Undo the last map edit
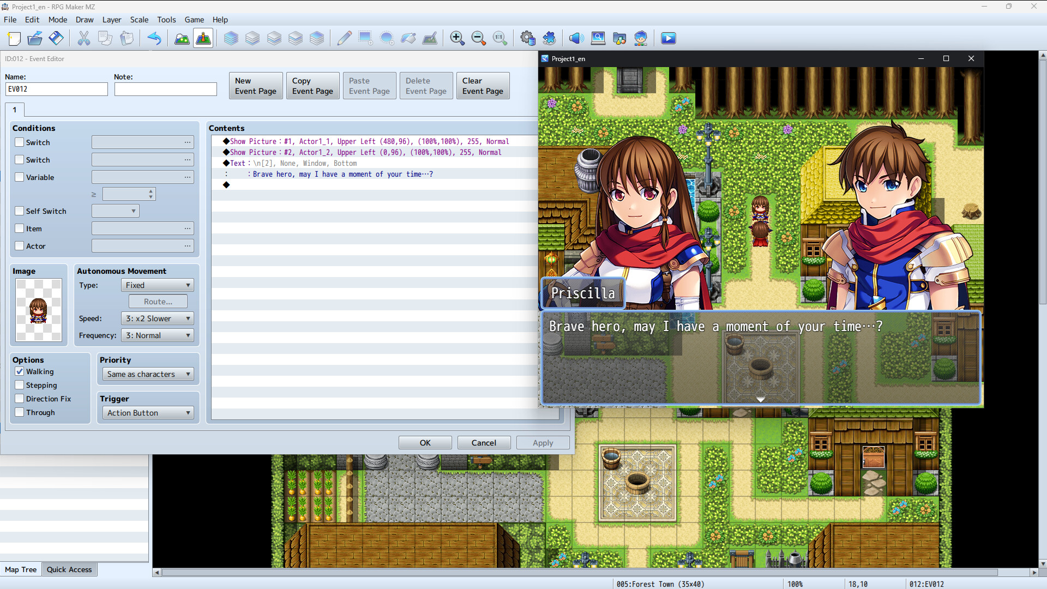This screenshot has width=1047, height=589. pyautogui.click(x=155, y=38)
